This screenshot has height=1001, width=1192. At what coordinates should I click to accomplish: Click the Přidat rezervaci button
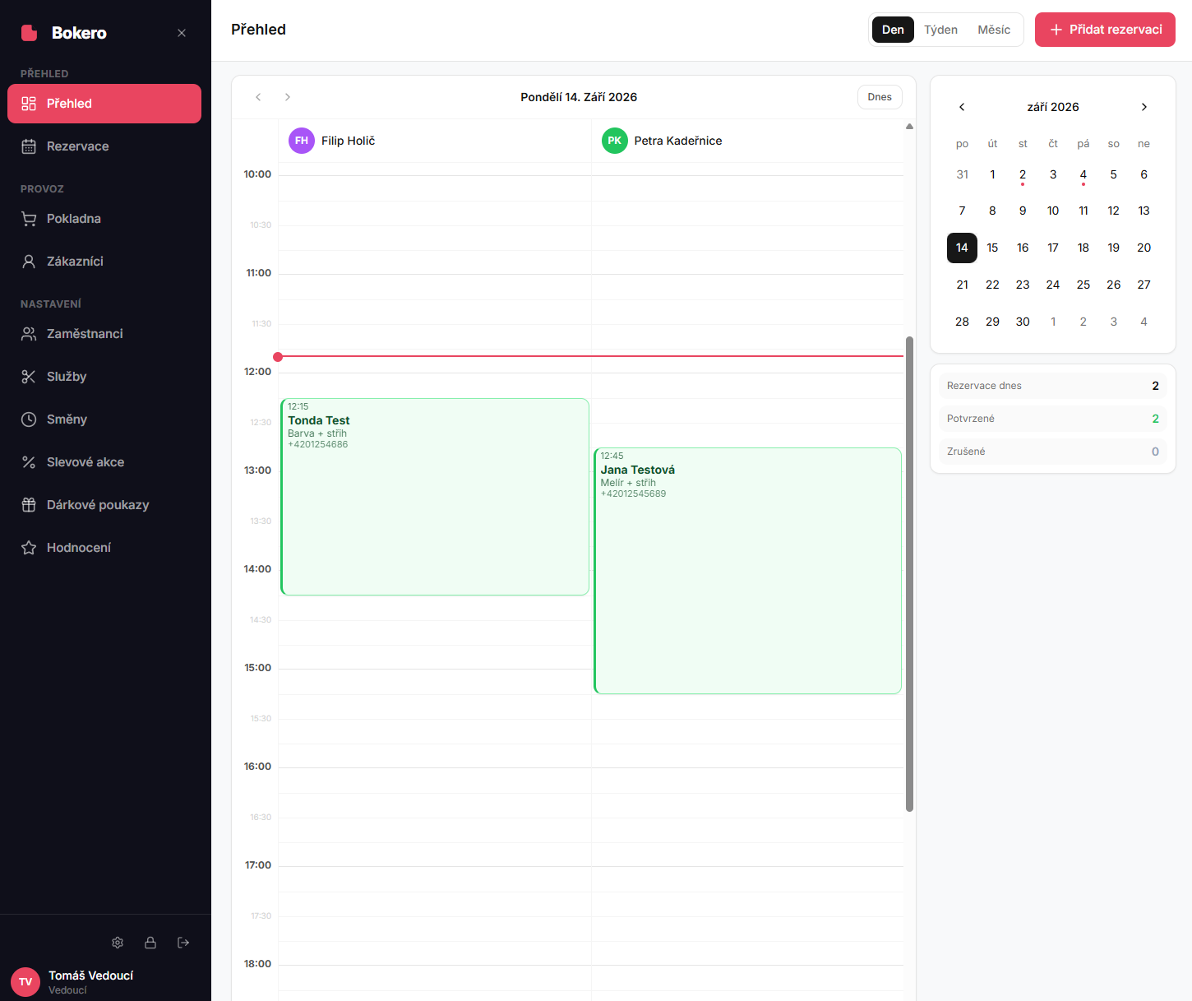[x=1105, y=30]
